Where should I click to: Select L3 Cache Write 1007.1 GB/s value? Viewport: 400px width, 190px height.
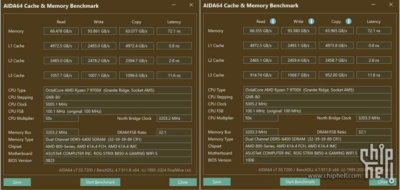click(99, 76)
